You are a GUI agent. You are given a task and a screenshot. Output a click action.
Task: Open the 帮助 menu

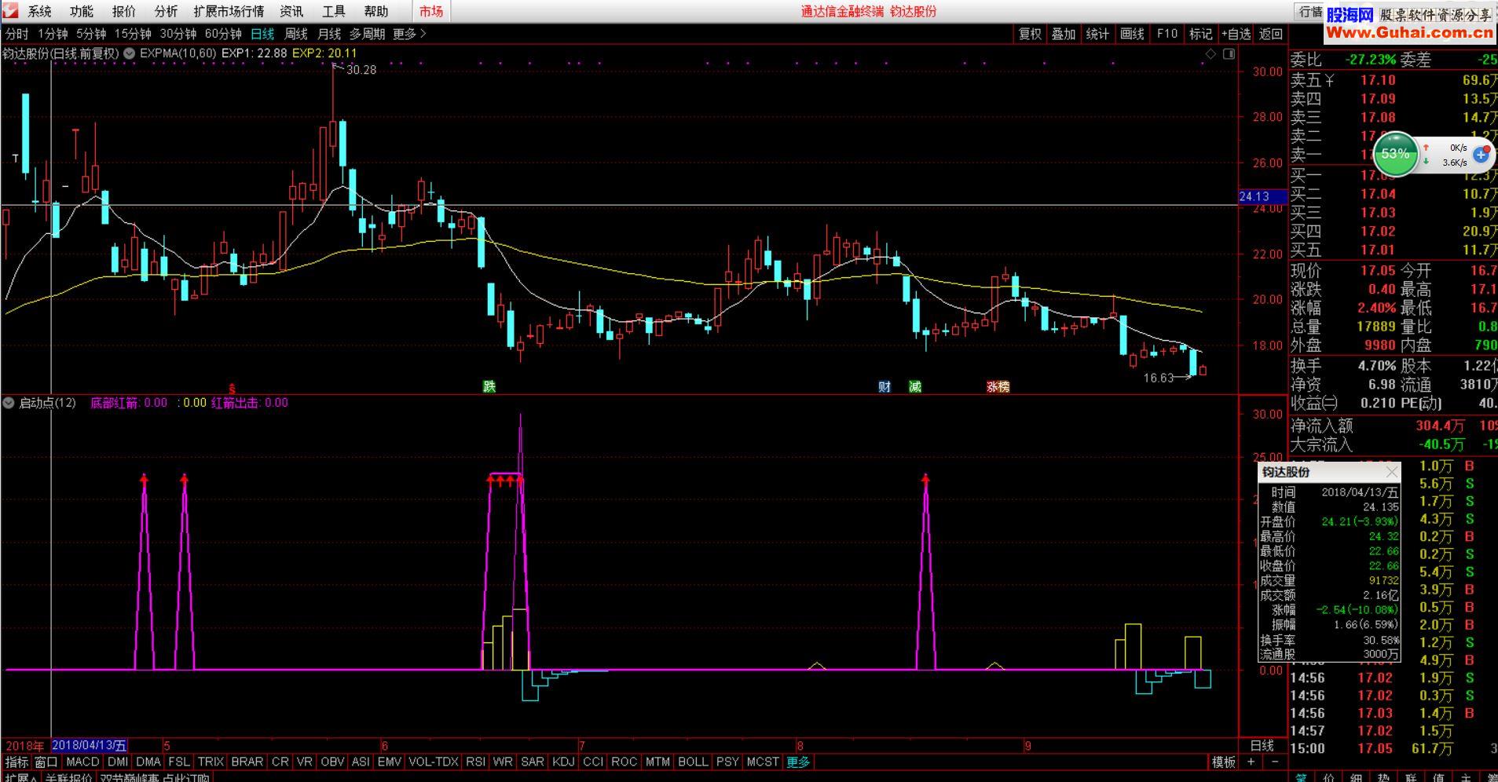pyautogui.click(x=376, y=11)
